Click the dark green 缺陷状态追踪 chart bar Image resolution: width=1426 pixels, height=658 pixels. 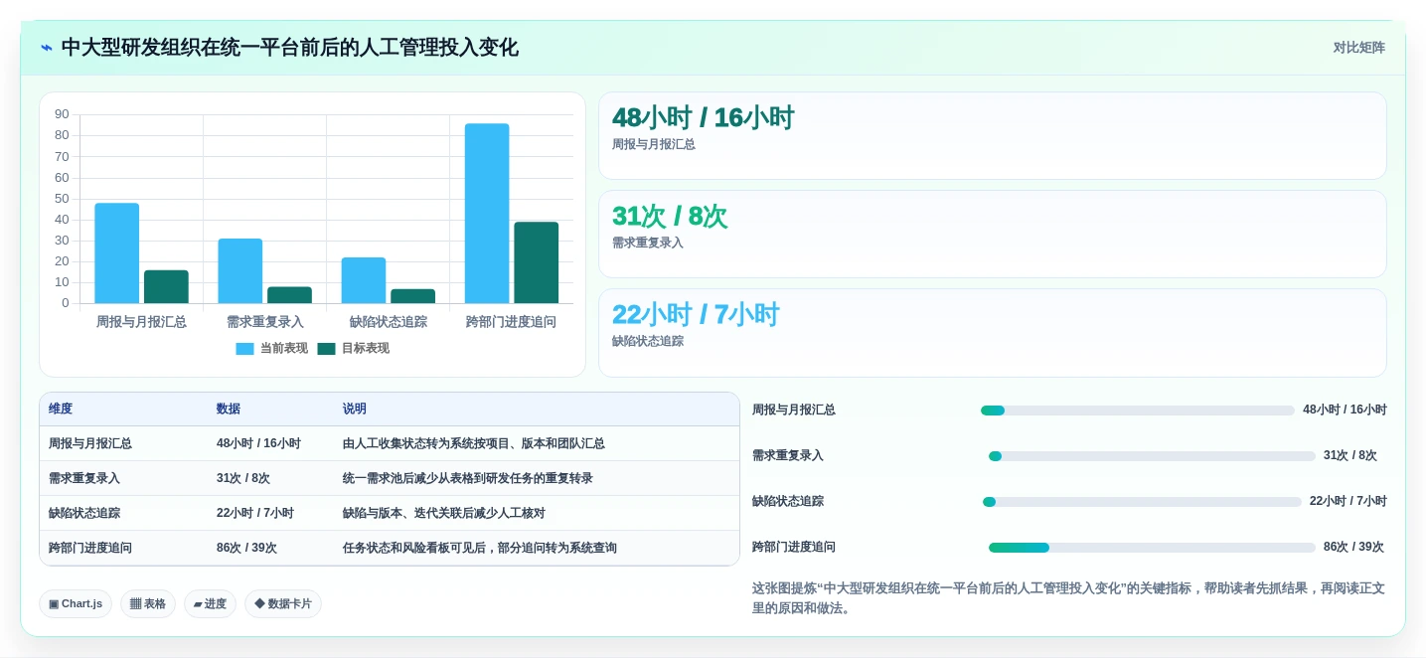[412, 296]
